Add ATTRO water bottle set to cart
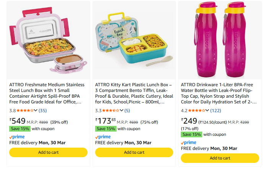The width and height of the screenshot is (263, 169). click(x=220, y=158)
